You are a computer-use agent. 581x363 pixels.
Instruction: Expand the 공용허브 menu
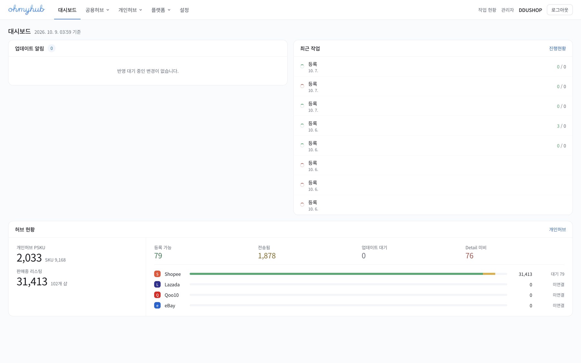point(97,10)
